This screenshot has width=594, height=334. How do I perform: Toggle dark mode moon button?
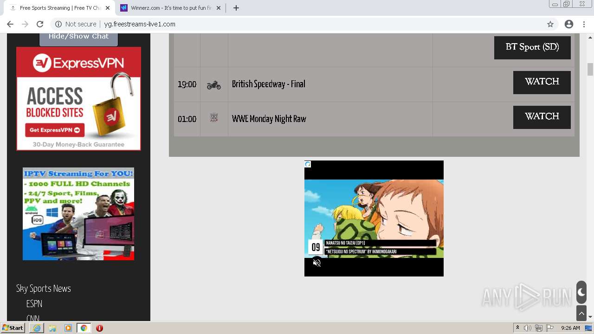(x=581, y=292)
